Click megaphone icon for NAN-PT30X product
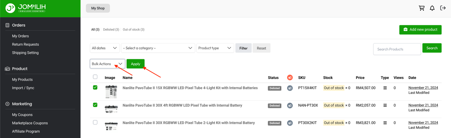Viewport: 451px width, 138px height. tap(290, 105)
